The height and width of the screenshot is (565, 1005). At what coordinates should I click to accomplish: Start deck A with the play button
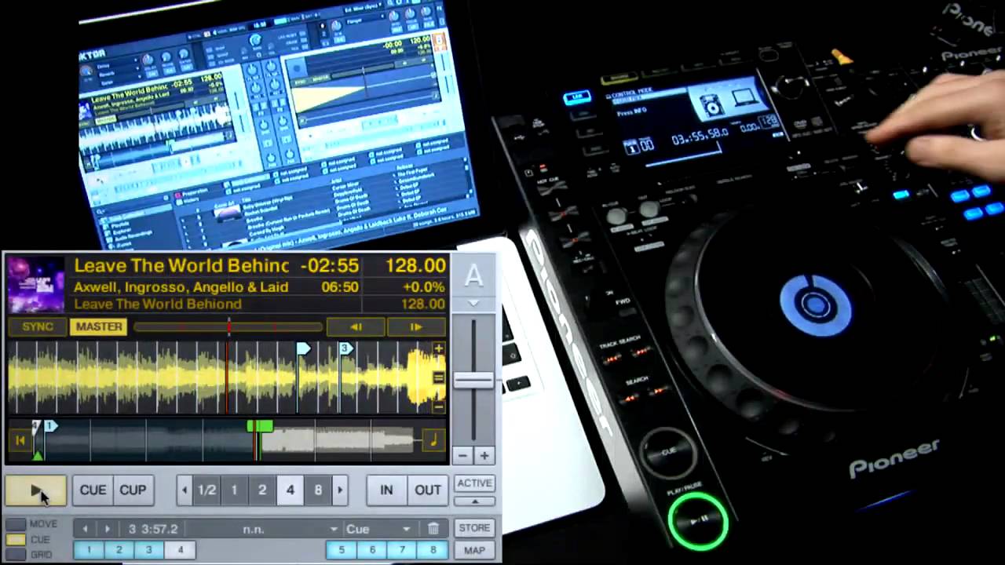coord(35,490)
